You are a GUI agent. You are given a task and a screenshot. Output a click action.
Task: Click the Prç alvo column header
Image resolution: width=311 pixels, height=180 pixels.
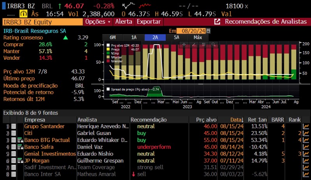[206, 120]
